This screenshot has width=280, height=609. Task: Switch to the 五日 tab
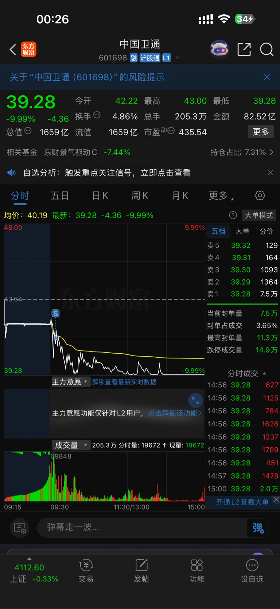60,196
